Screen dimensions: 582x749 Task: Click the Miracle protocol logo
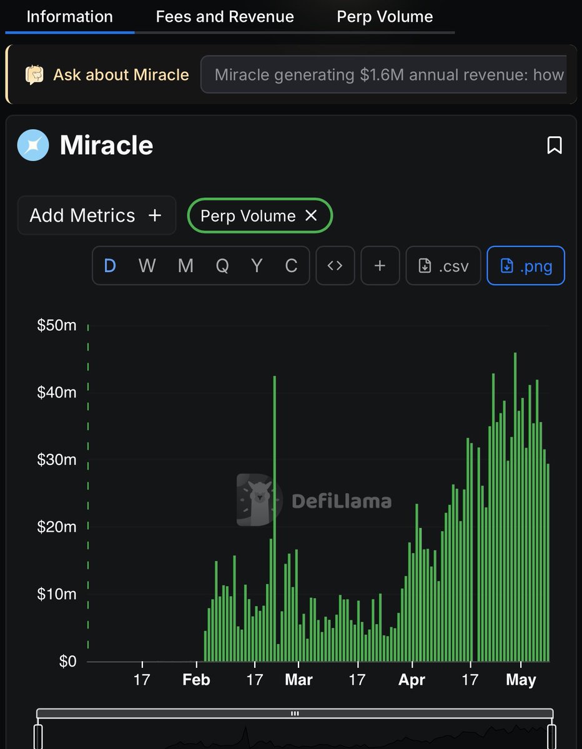click(x=33, y=145)
